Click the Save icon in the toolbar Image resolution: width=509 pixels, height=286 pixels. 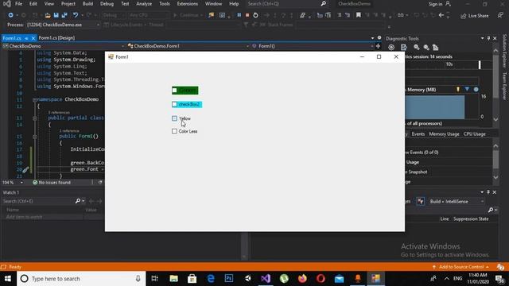[x=56, y=15]
